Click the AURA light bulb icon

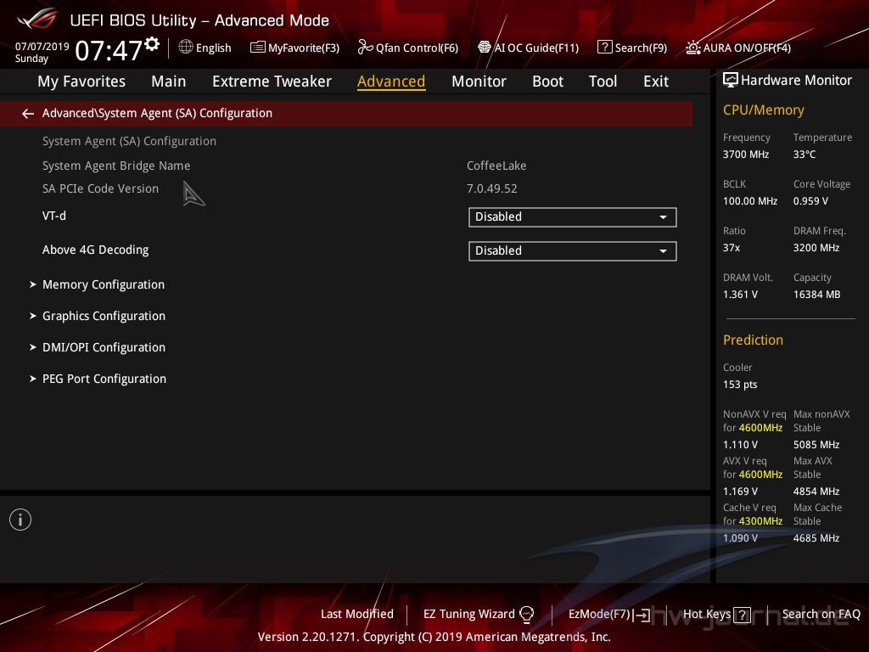692,48
